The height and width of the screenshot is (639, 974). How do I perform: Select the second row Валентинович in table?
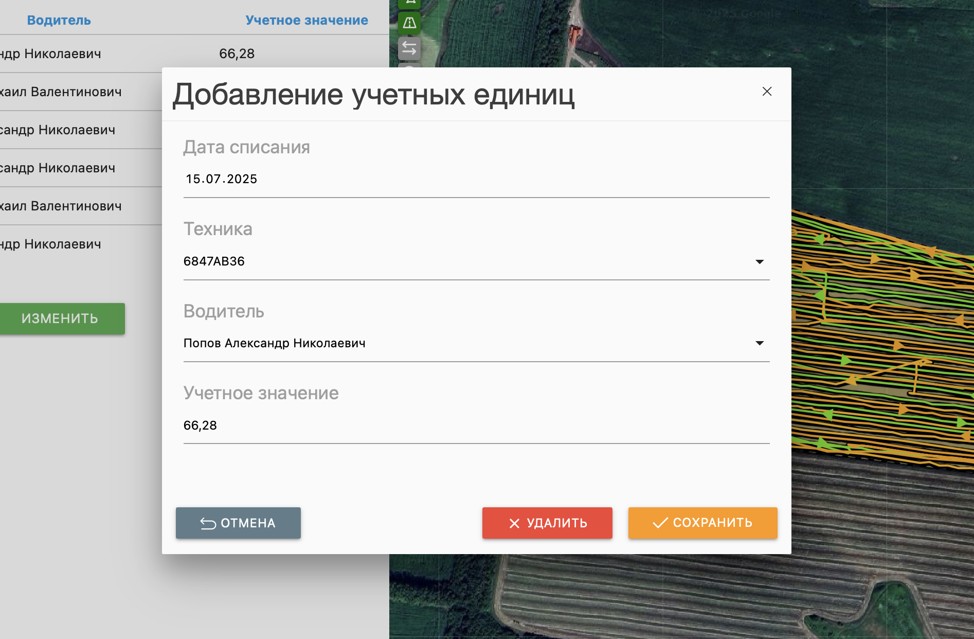77,92
